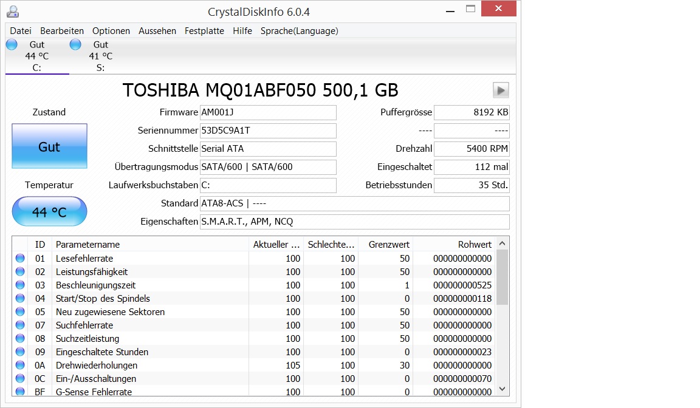The height and width of the screenshot is (408, 700).
Task: Click Grenzwert value 30 in Drehwiederholungen row
Action: (405, 365)
